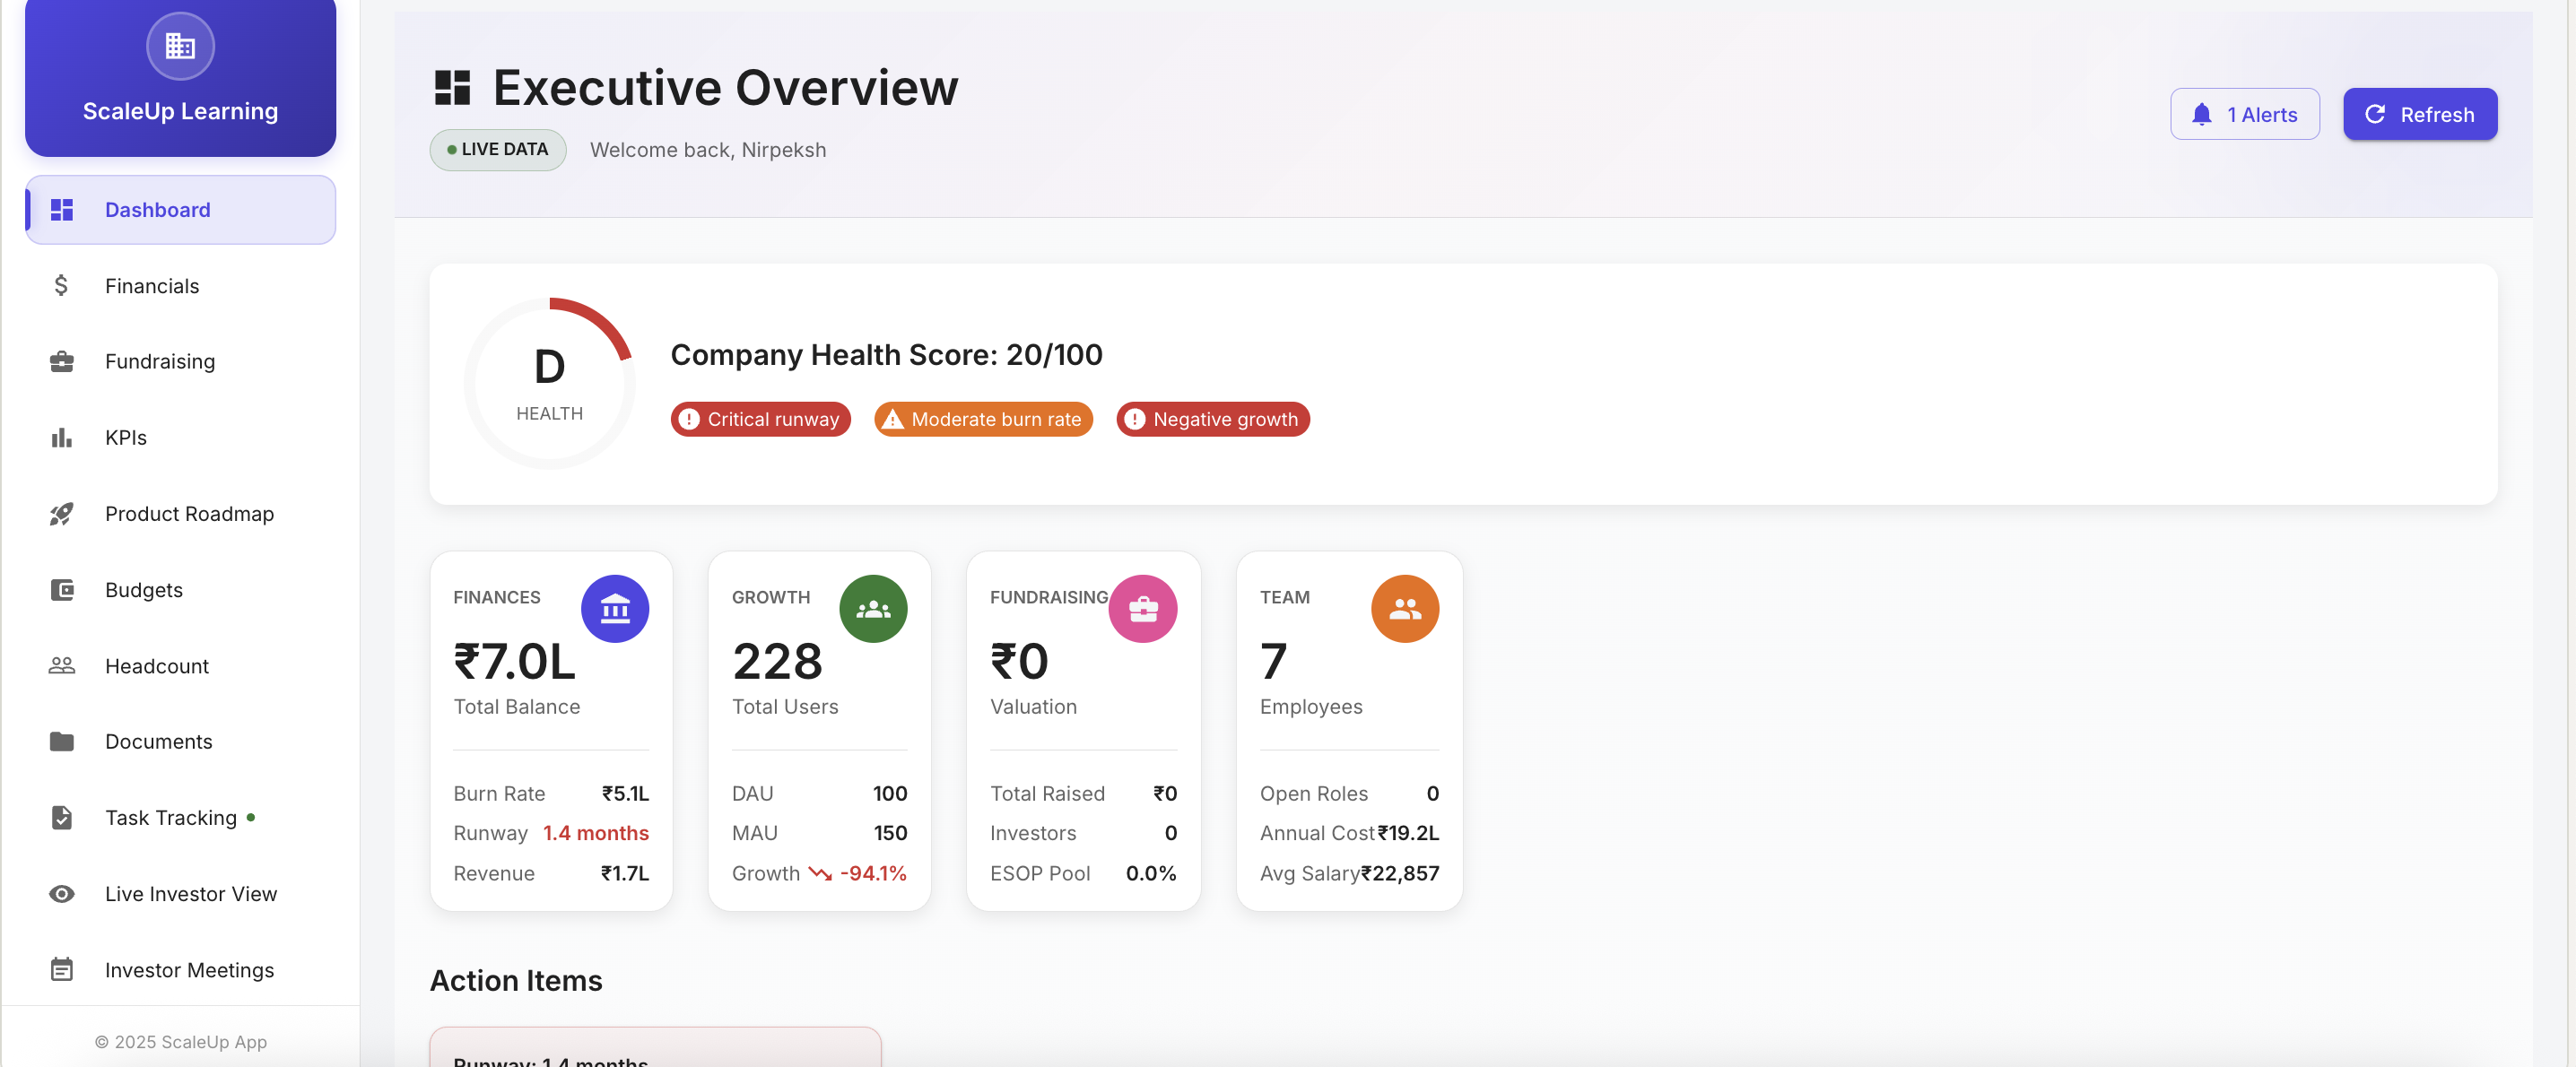Screen dimensions: 2576x1067
Task: Click the ScaleUp Learning building logo icon
Action: tap(180, 45)
